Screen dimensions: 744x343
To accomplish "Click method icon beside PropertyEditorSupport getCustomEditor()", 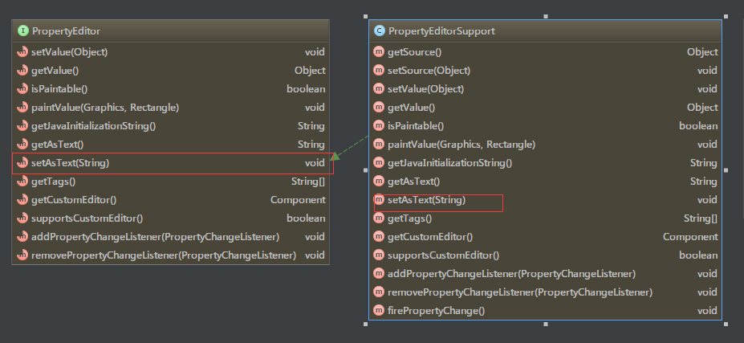I will point(379,237).
